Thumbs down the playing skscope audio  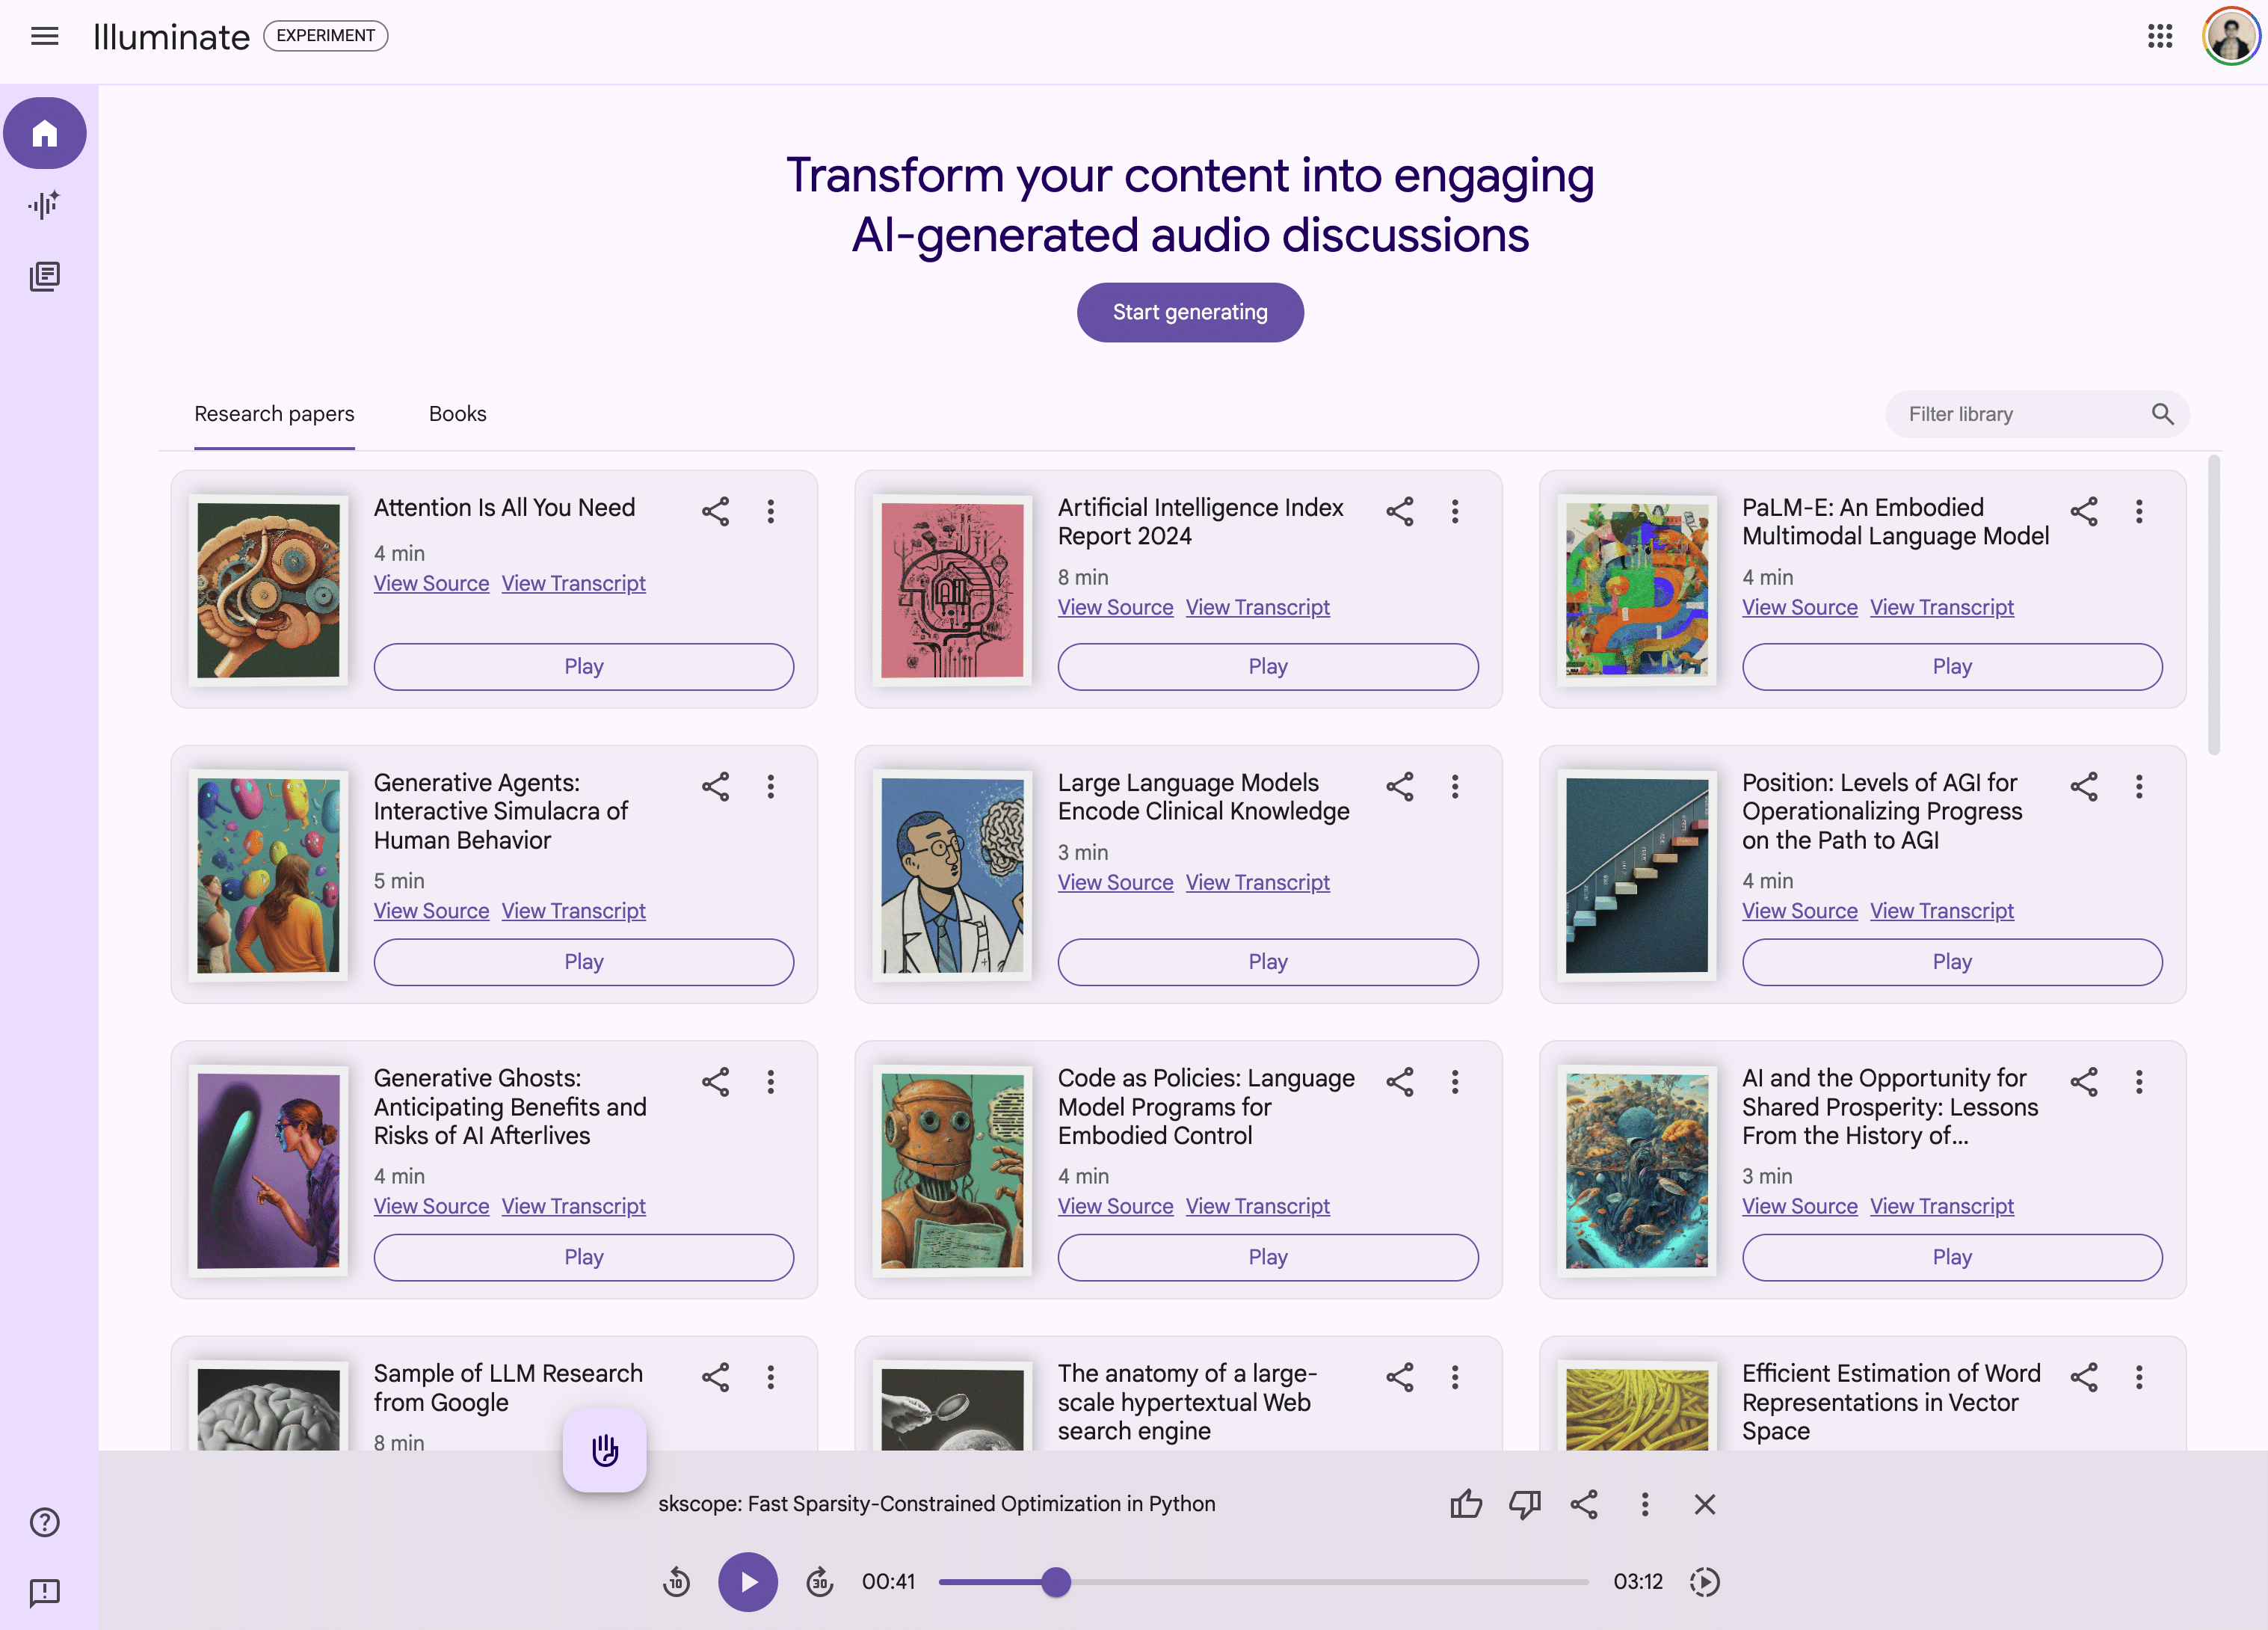pyautogui.click(x=1524, y=1504)
